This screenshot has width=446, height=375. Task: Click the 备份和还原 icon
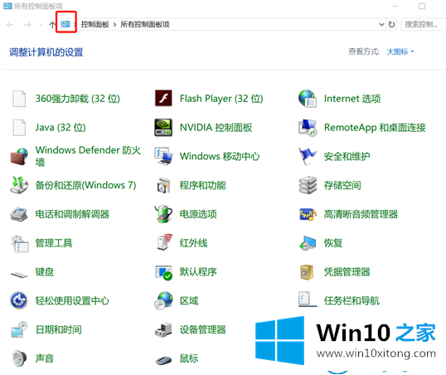(x=19, y=185)
